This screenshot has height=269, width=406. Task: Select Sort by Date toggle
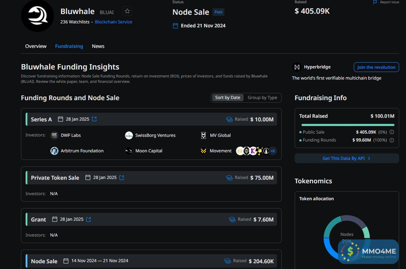[228, 98]
